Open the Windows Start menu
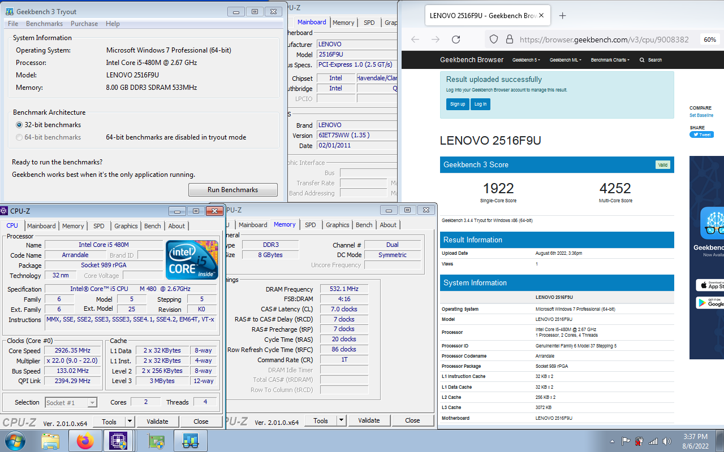This screenshot has height=452, width=724. tap(15, 441)
